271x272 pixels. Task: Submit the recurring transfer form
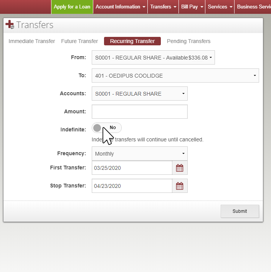point(240,211)
